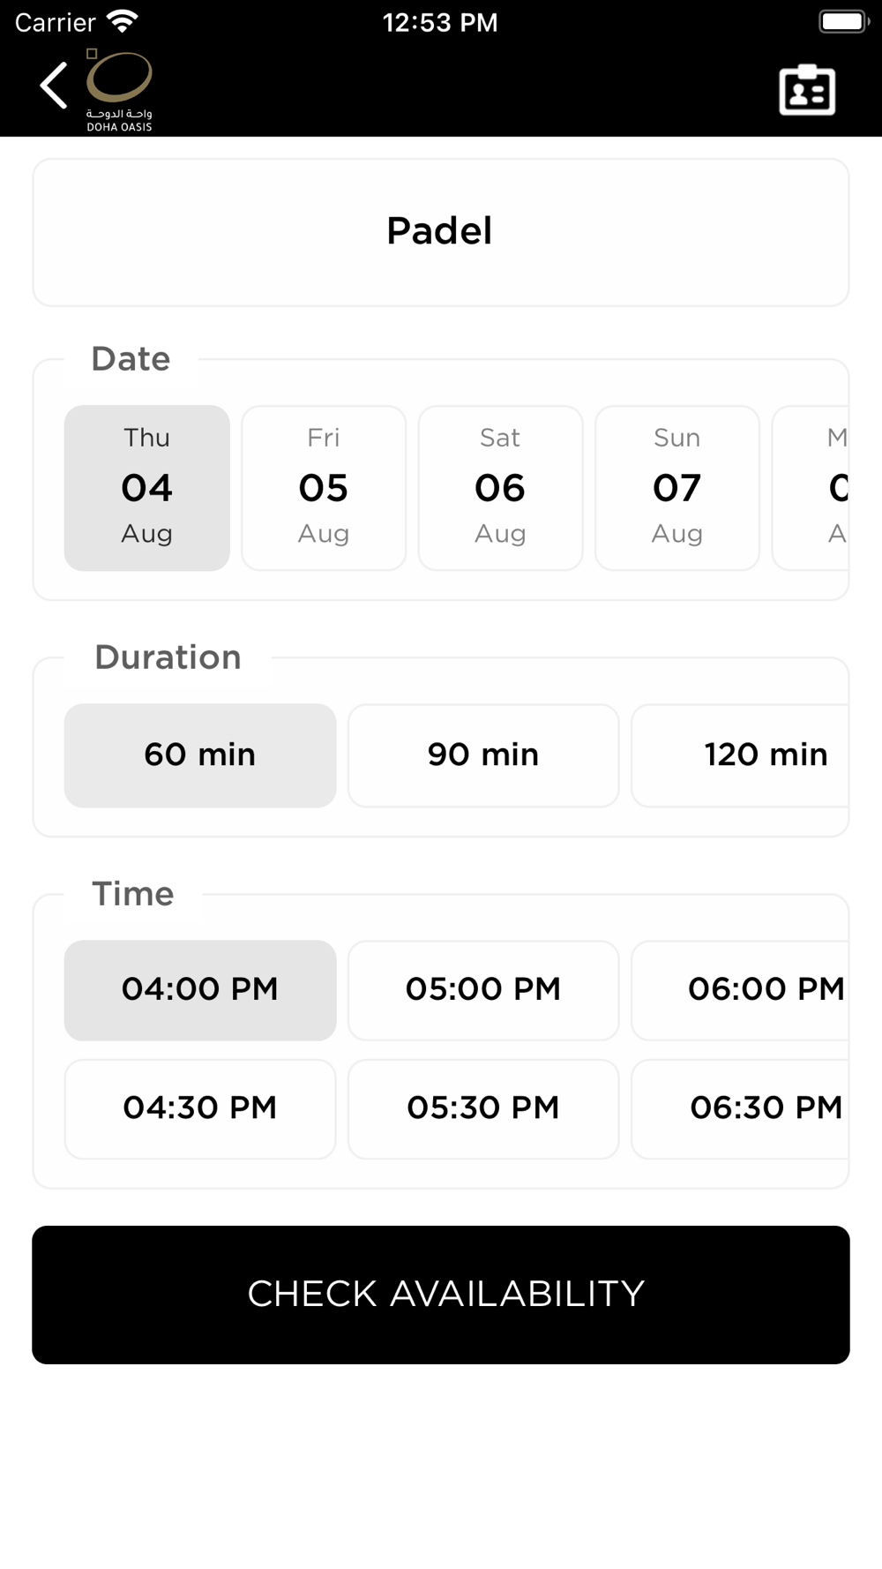Select Fri 05 Aug date
Viewport: 882px width, 1569px height.
click(324, 488)
